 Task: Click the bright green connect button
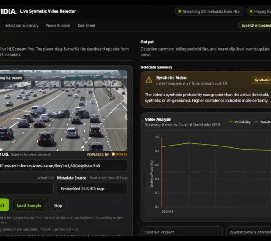pyautogui.click(x=4, y=205)
